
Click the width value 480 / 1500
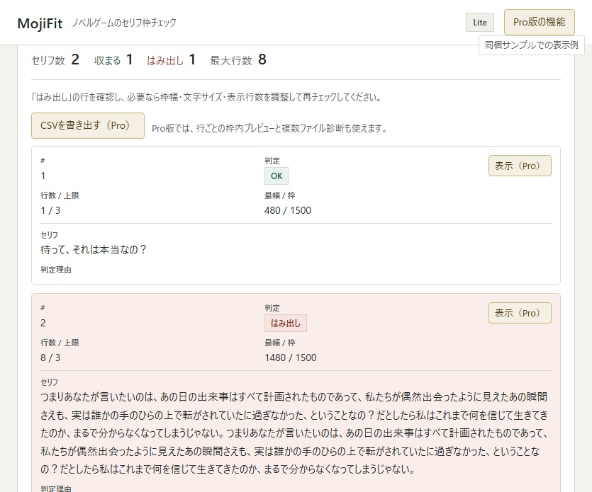tap(288, 210)
